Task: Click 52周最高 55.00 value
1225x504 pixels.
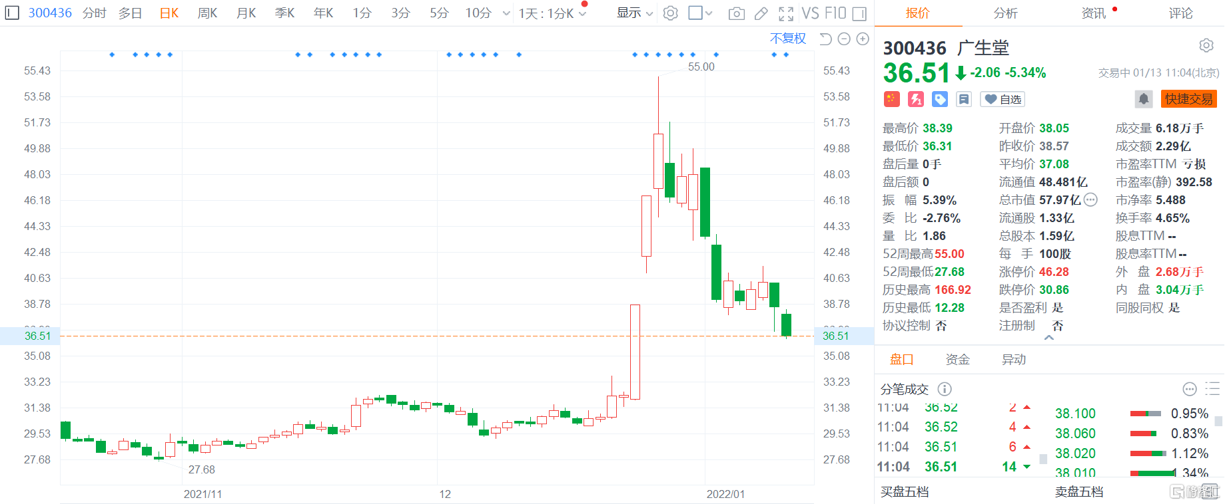Action: (x=949, y=254)
